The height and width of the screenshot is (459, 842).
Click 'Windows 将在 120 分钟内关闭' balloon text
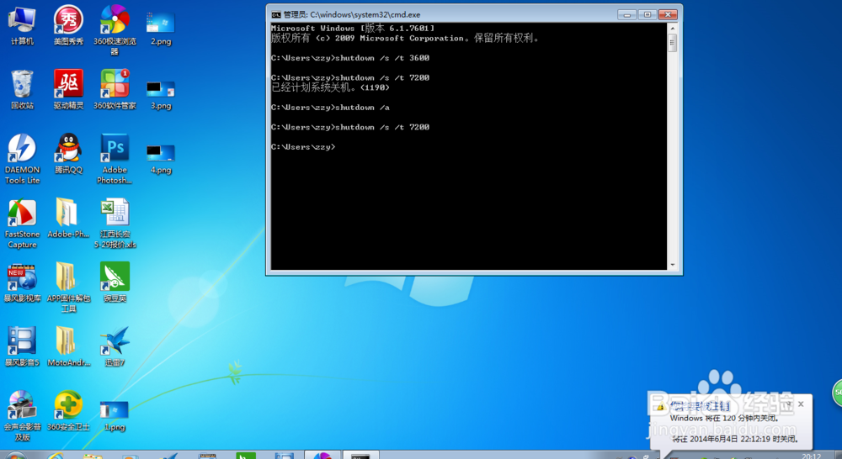(724, 419)
